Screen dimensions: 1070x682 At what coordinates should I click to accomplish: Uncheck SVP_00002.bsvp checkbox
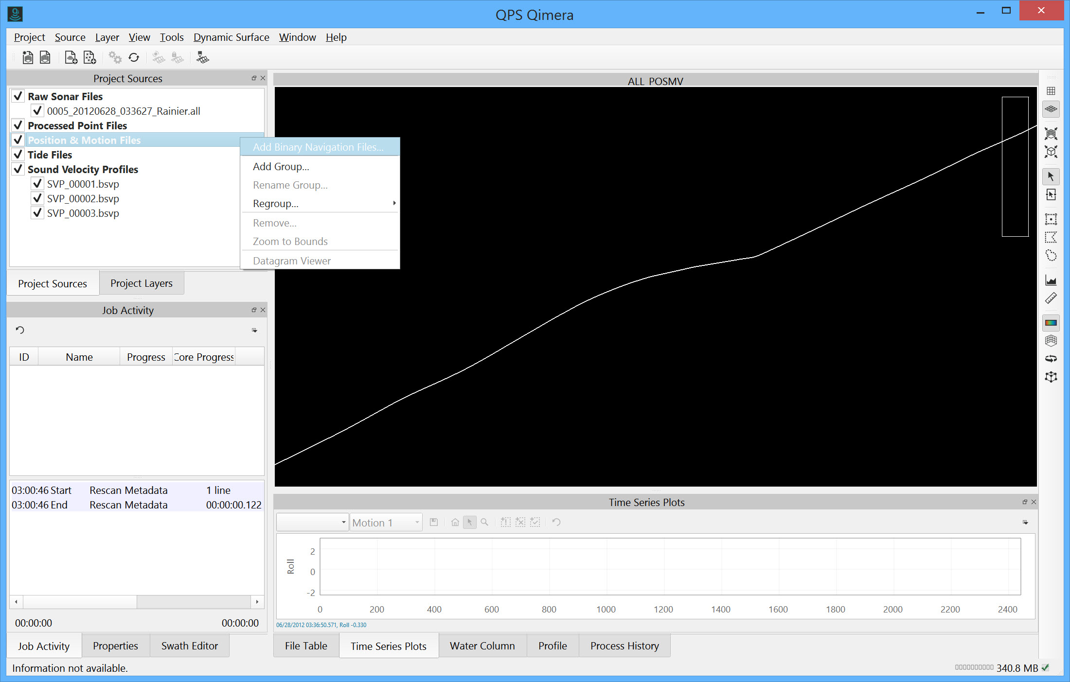point(37,198)
